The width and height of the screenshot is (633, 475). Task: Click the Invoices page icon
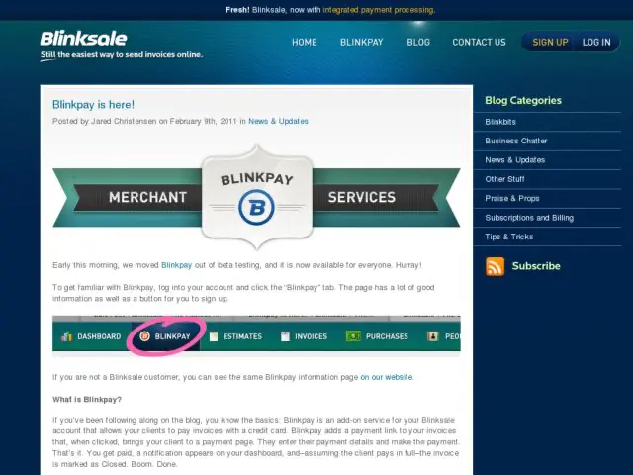[x=285, y=336]
